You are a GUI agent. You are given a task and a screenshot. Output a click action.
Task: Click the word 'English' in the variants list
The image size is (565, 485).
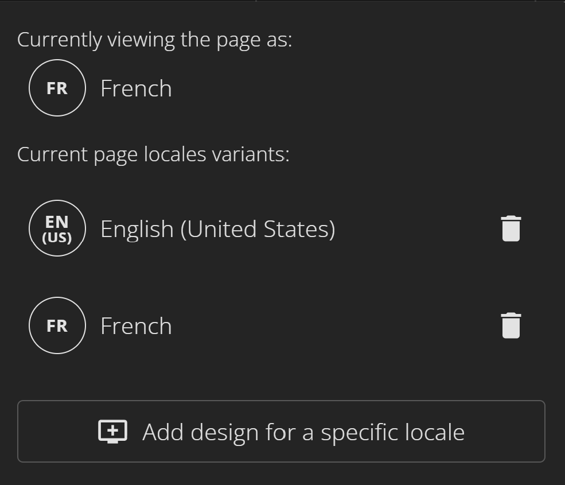coord(137,228)
